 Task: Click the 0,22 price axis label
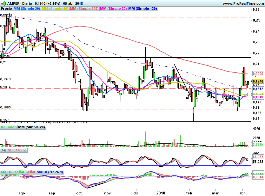coord(256,53)
